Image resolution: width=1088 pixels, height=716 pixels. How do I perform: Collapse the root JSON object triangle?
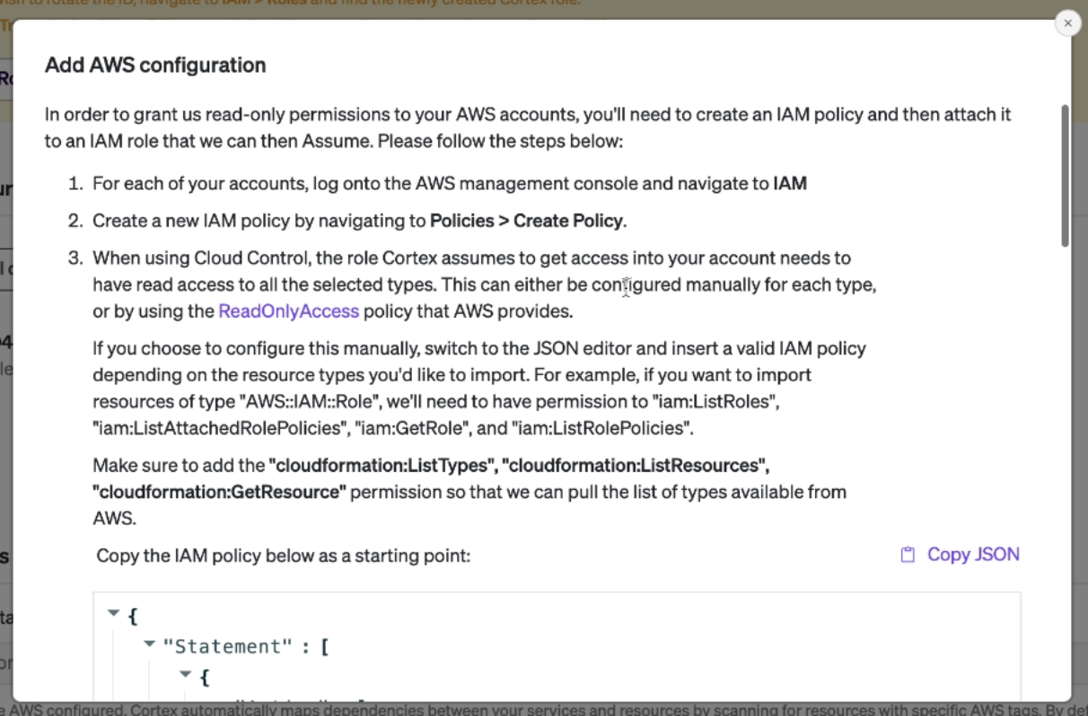(x=114, y=614)
